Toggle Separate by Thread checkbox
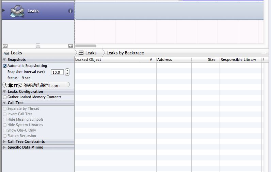 click(5, 109)
